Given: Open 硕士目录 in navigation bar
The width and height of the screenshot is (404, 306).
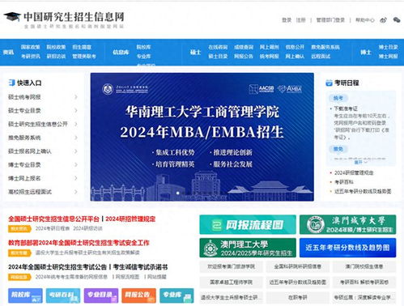Looking at the screenshot, I should 218,56.
